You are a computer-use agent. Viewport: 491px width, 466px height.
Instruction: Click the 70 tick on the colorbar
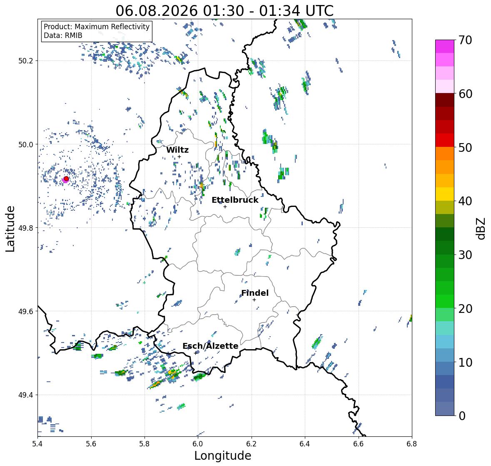[465, 40]
